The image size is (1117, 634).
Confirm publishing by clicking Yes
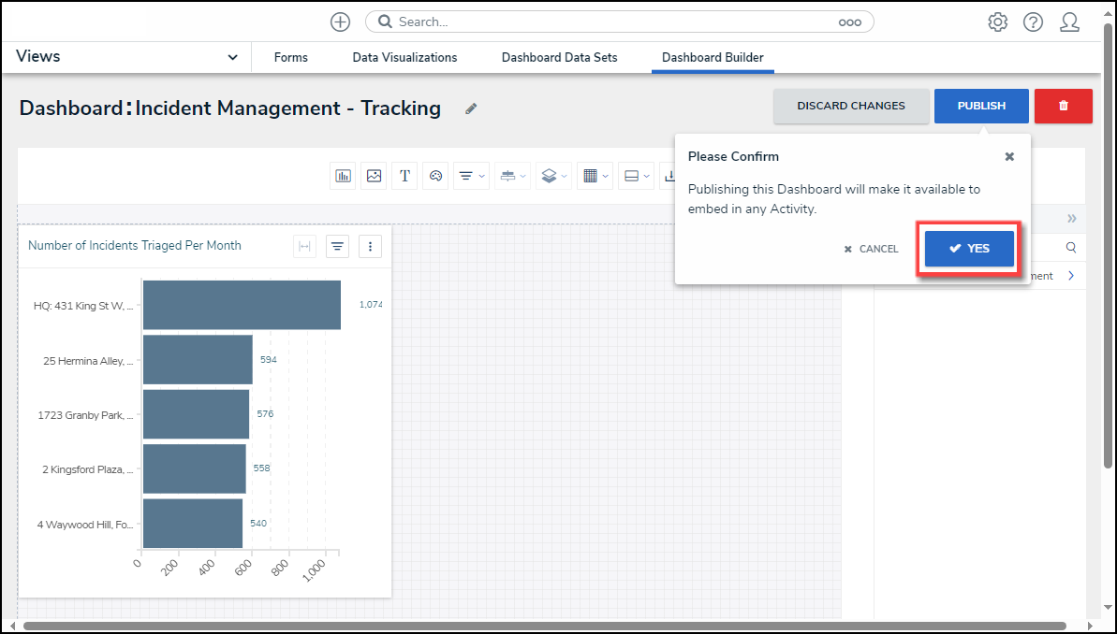pyautogui.click(x=969, y=249)
